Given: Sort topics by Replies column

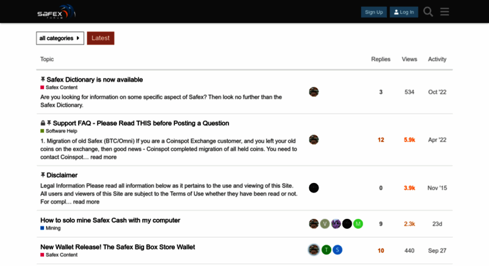Looking at the screenshot, I should (381, 59).
